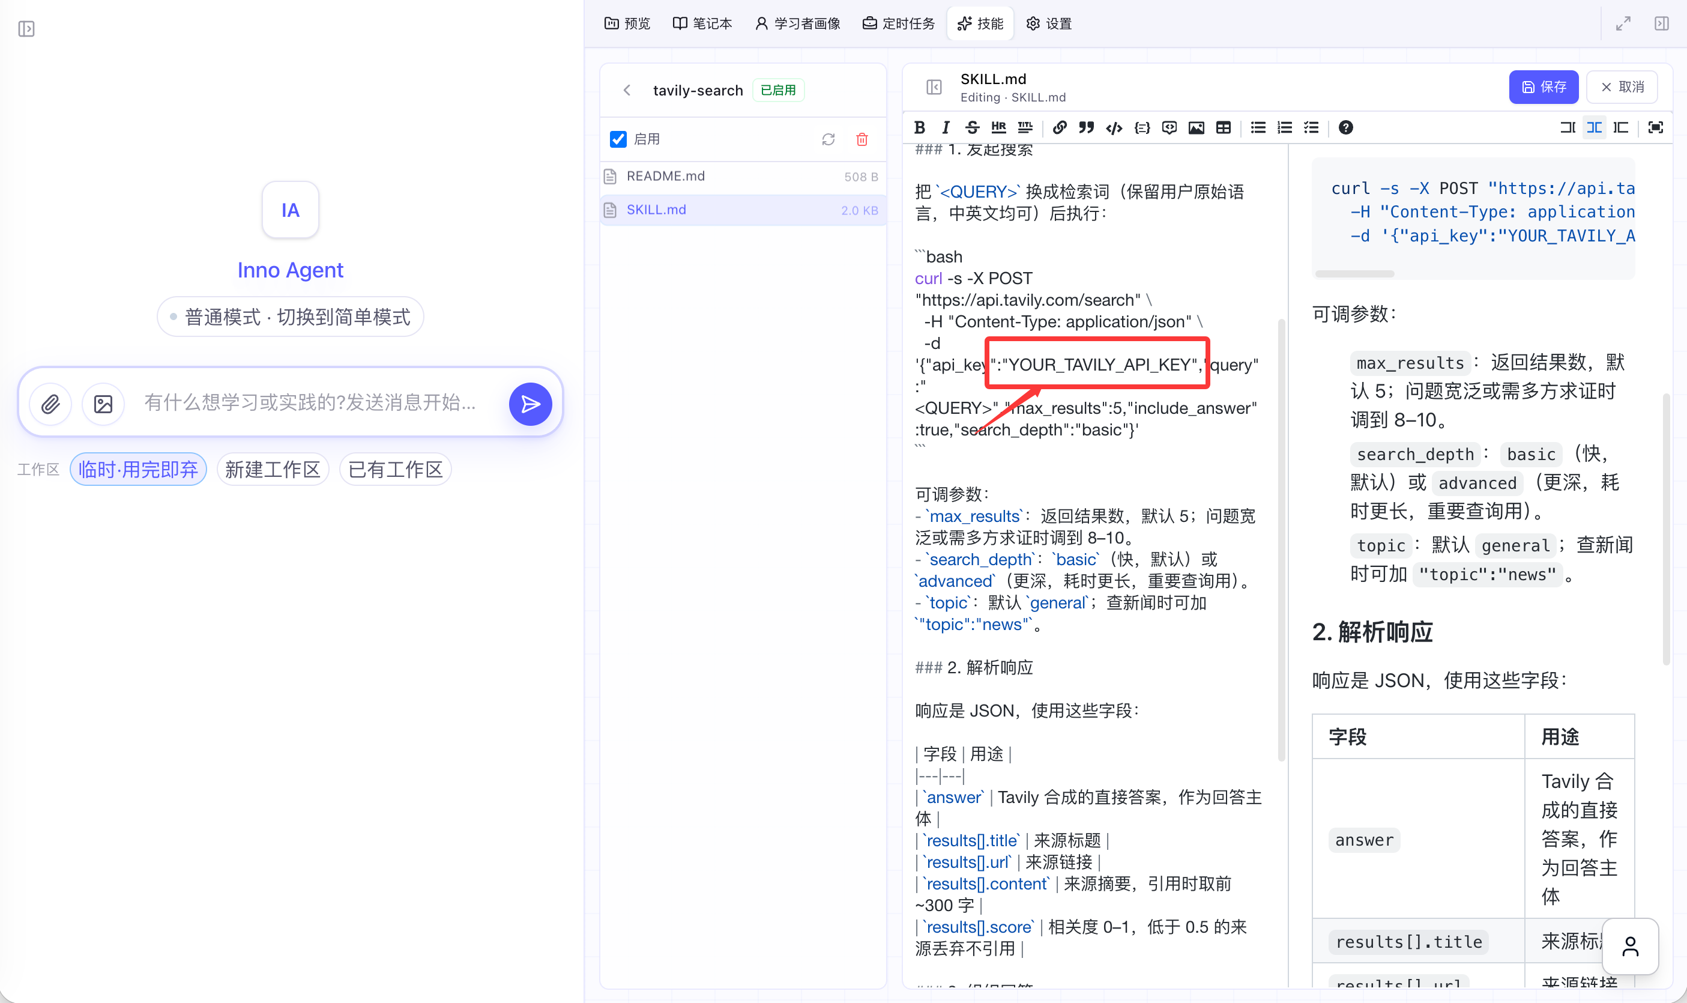This screenshot has width=1687, height=1003.
Task: Select 已有工作区 option
Action: point(395,470)
